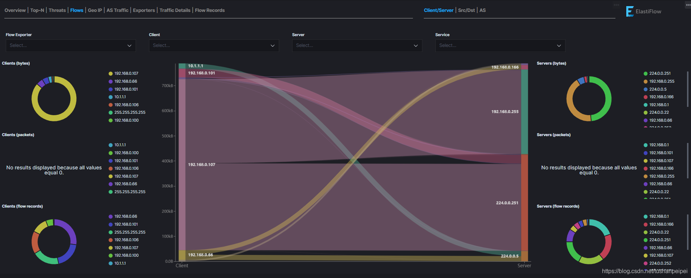Click 192.168.0.107 dot in Clients (bytes) legend

pyautogui.click(x=111, y=74)
